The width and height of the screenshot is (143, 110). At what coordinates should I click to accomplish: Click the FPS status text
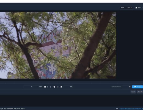point(17,109)
